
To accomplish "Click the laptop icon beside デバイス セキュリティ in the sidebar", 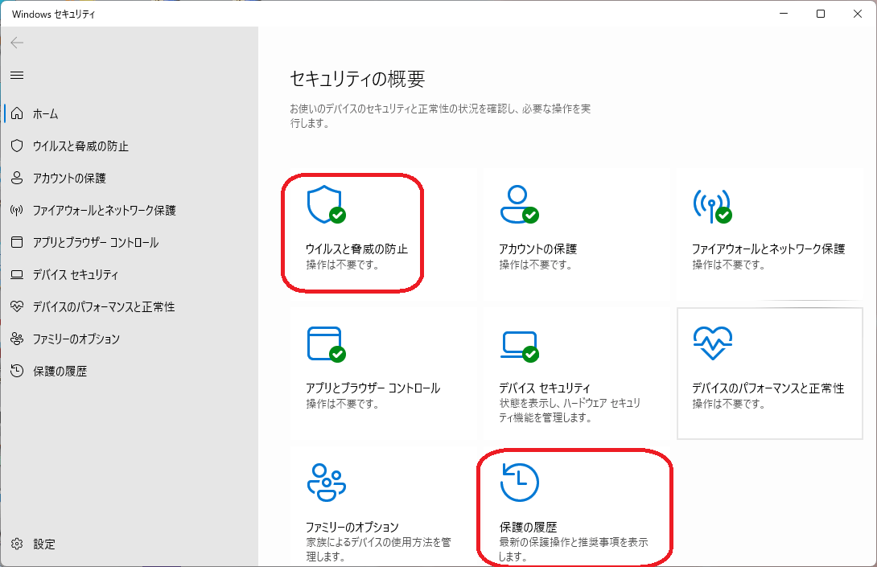I will pyautogui.click(x=18, y=274).
